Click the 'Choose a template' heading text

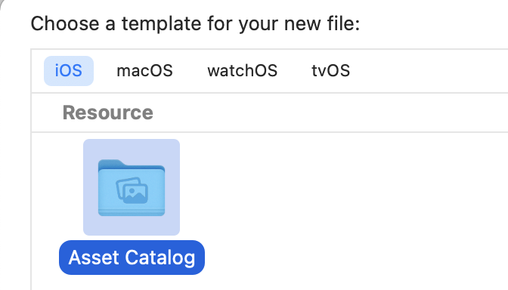(x=195, y=24)
